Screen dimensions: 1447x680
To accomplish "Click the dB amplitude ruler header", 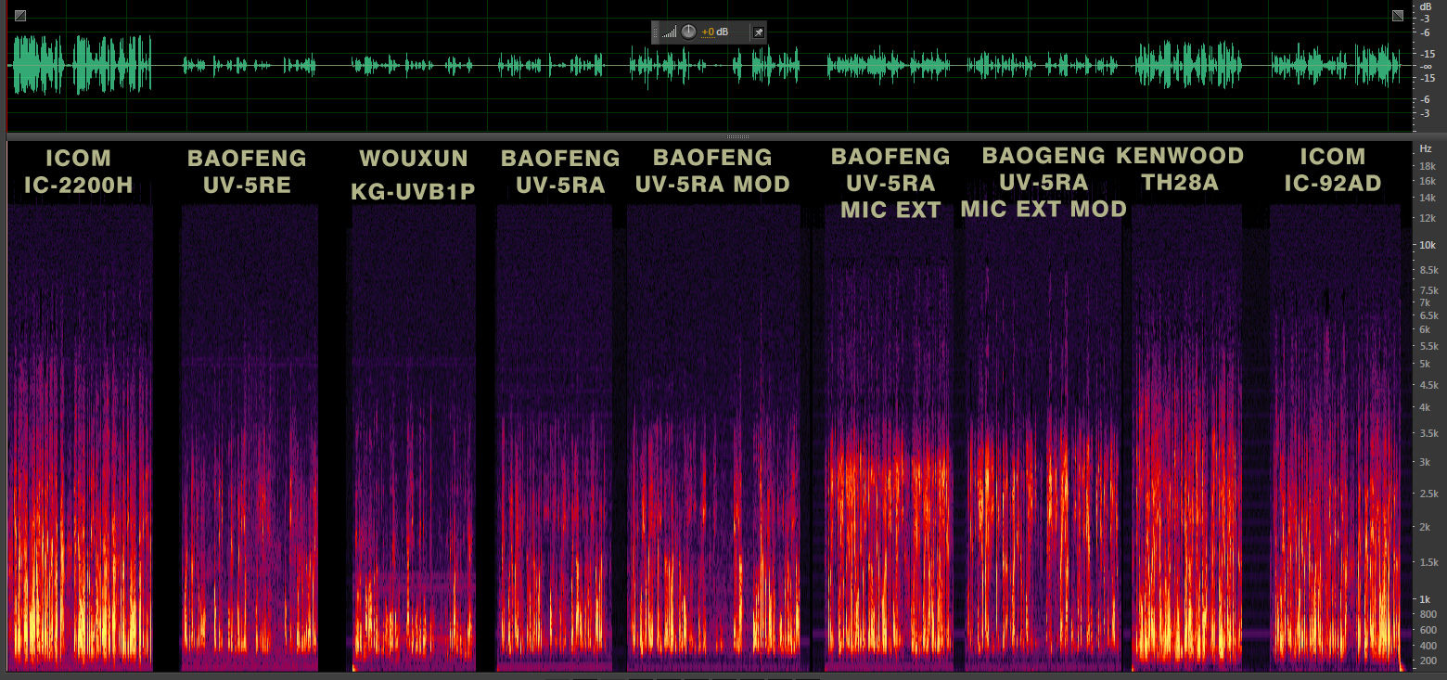I will 1427,6.
